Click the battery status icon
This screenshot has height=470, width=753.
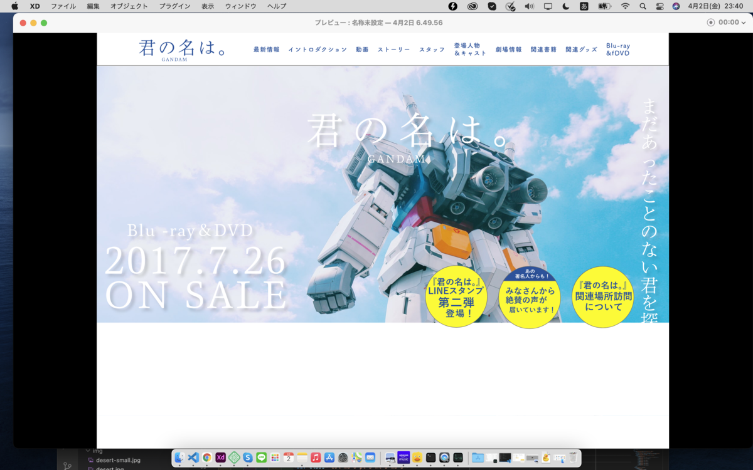604,6
